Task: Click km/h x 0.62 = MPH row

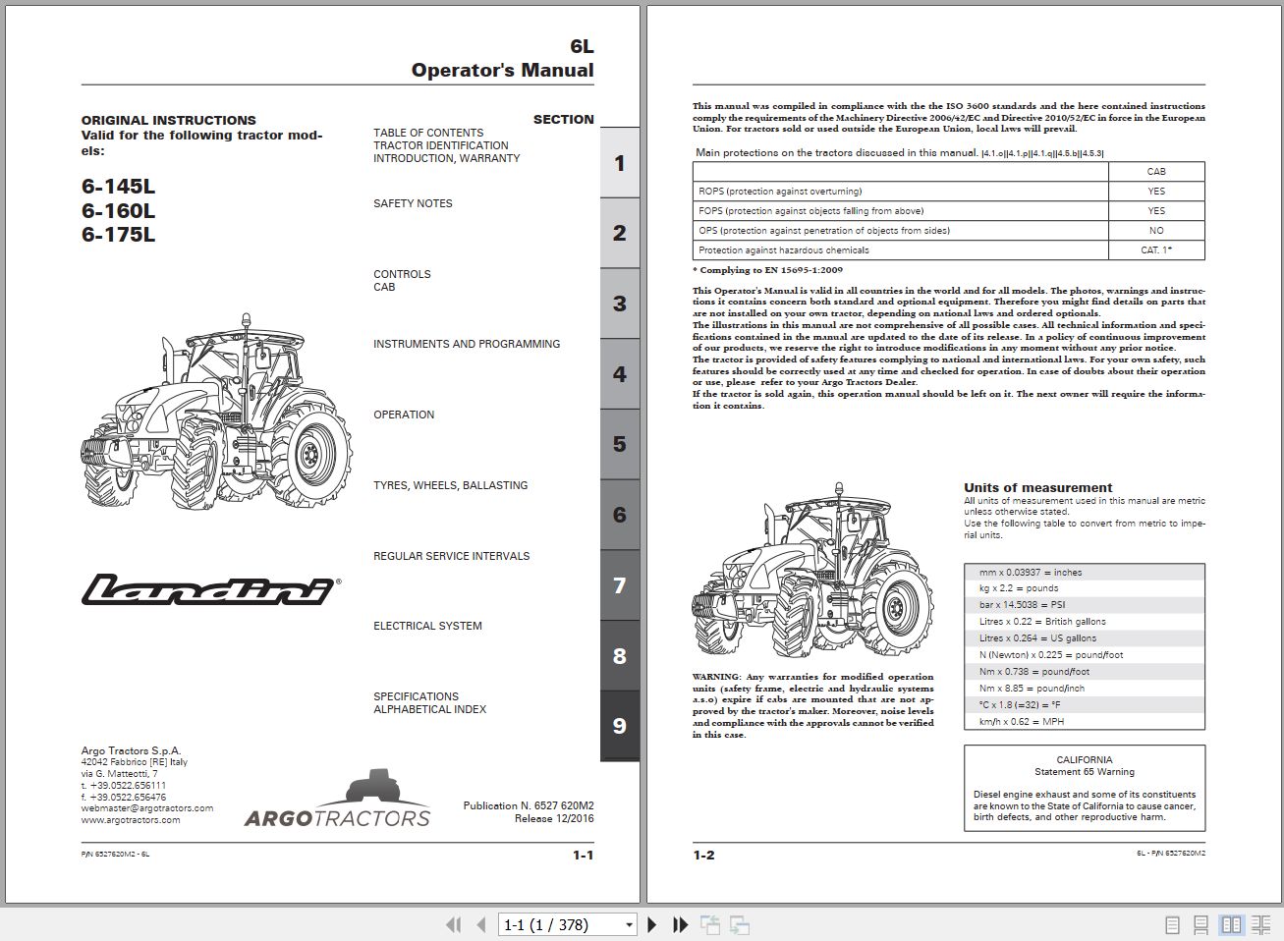Action: (1085, 721)
